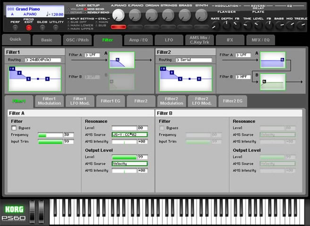
Task: Open the Filter2 Filter A LPF dropdown
Action: click(x=243, y=55)
